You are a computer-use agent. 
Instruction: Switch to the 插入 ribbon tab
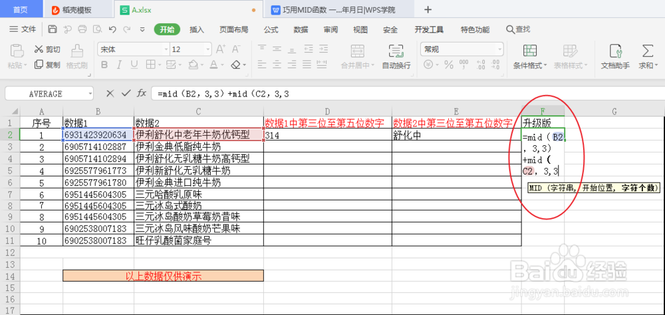(196, 30)
